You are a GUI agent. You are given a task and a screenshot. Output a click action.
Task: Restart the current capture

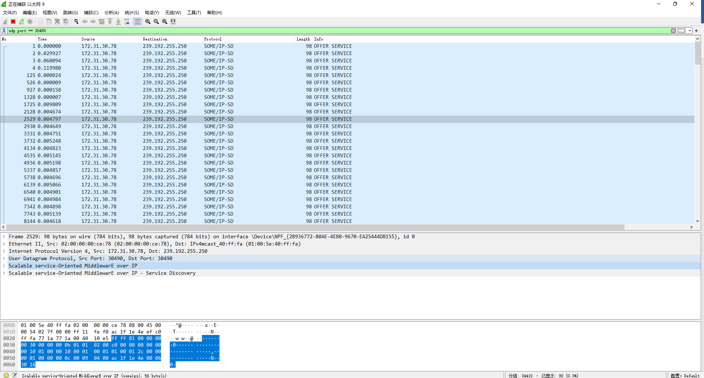click(x=22, y=22)
